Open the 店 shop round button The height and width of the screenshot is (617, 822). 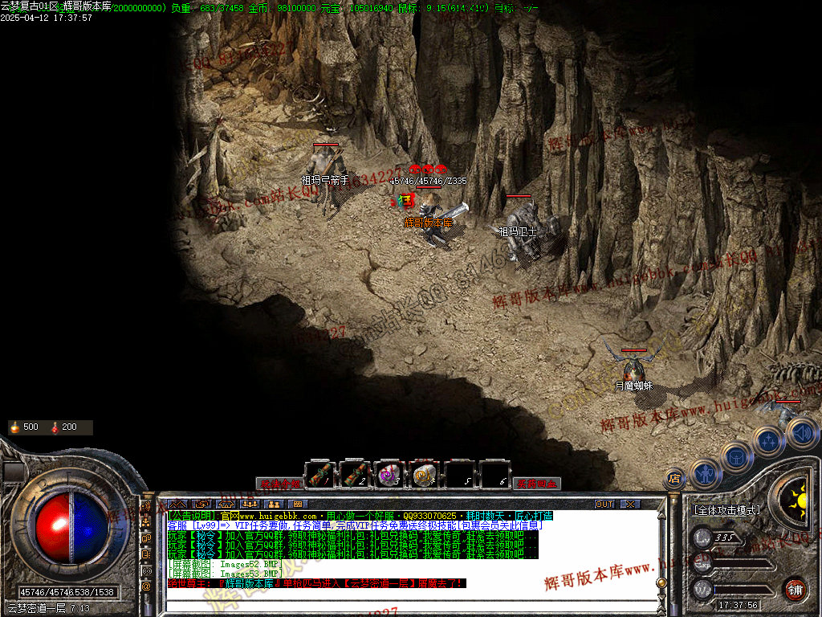point(674,479)
